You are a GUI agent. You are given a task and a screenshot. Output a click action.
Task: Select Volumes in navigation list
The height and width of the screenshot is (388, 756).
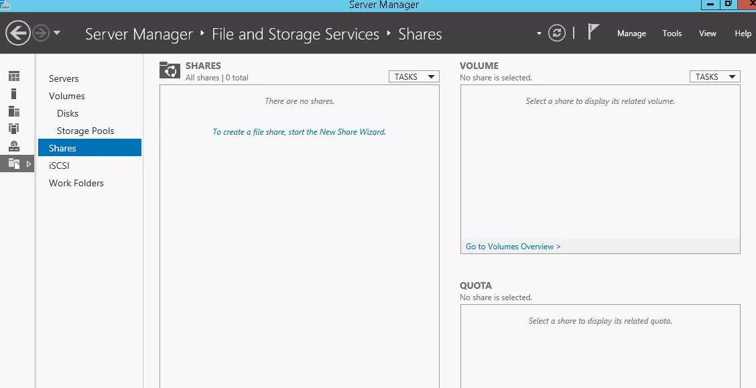66,96
